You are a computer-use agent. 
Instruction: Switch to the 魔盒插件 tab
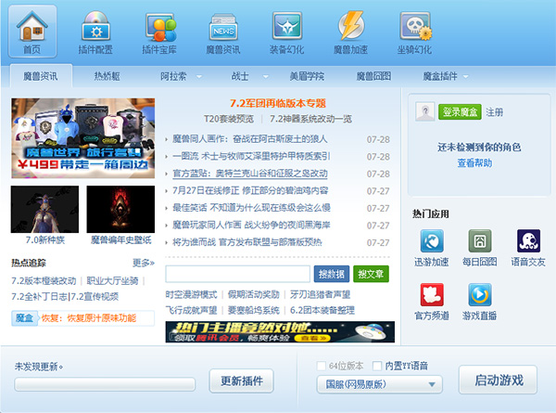[x=440, y=76]
